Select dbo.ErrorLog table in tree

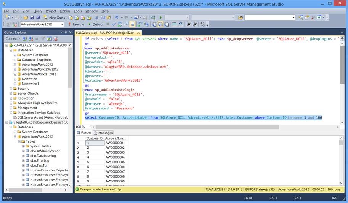tap(40, 161)
